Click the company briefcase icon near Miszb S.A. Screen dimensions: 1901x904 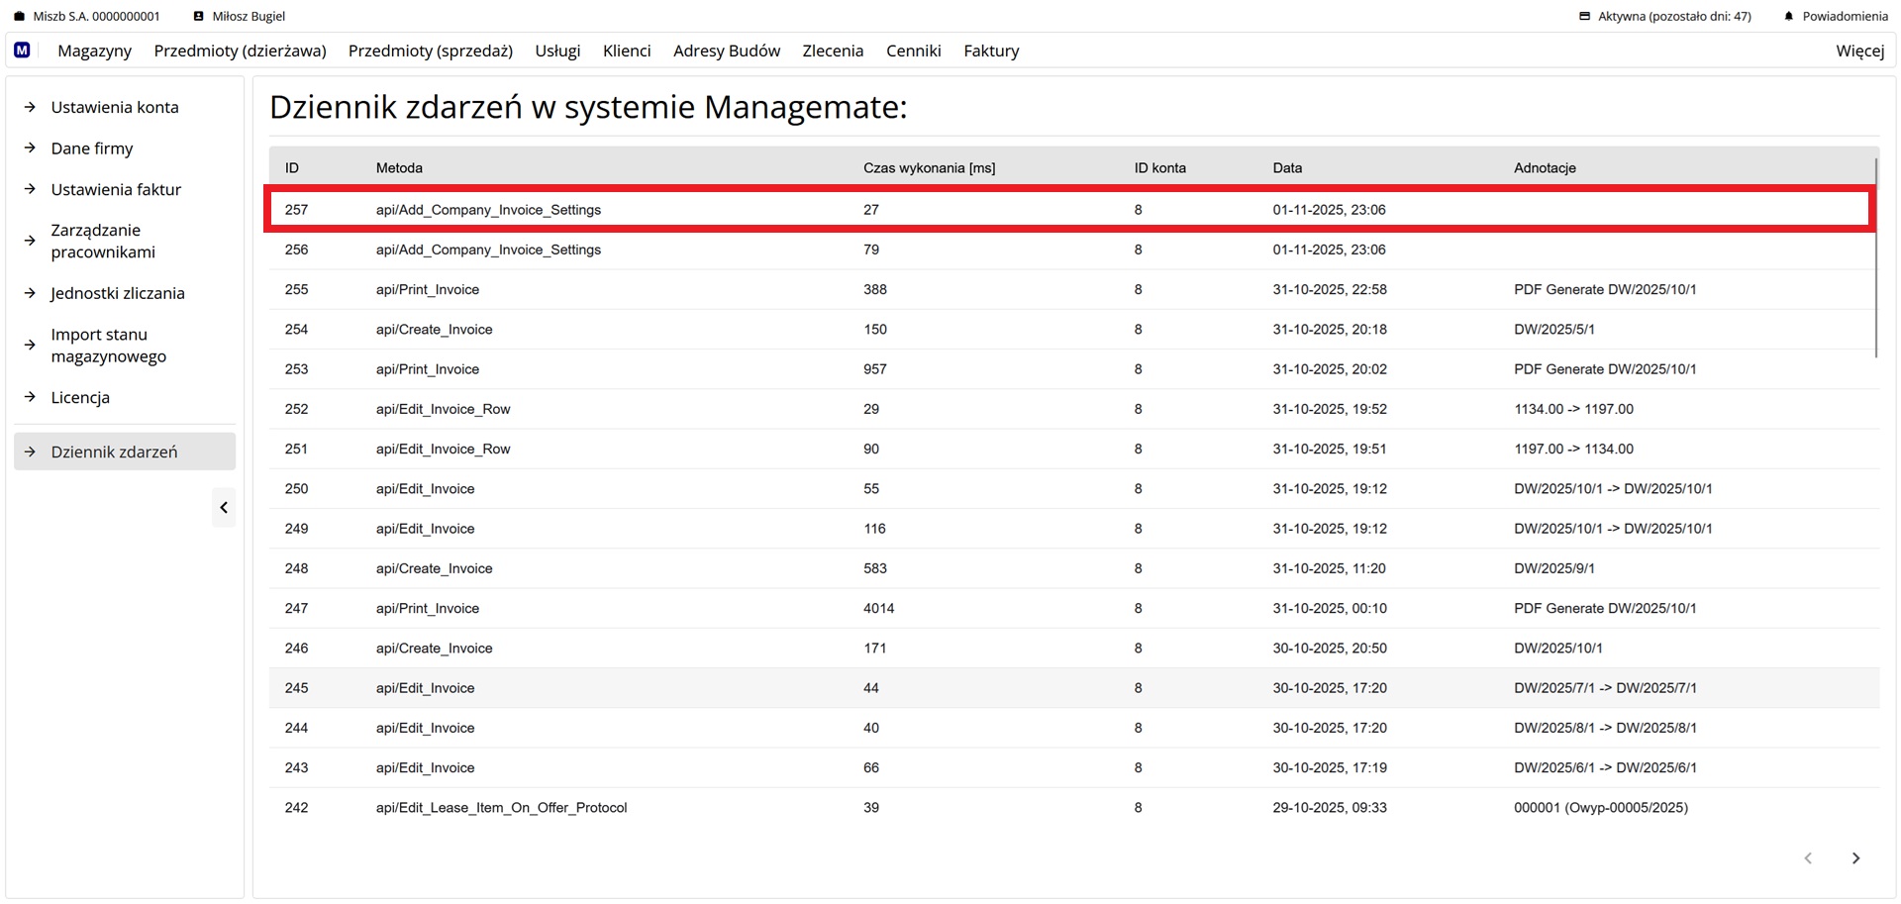(19, 17)
